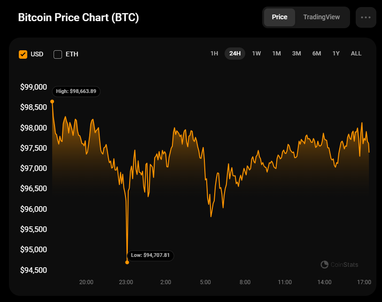
Task: Select the 24H time range
Action: click(x=235, y=54)
